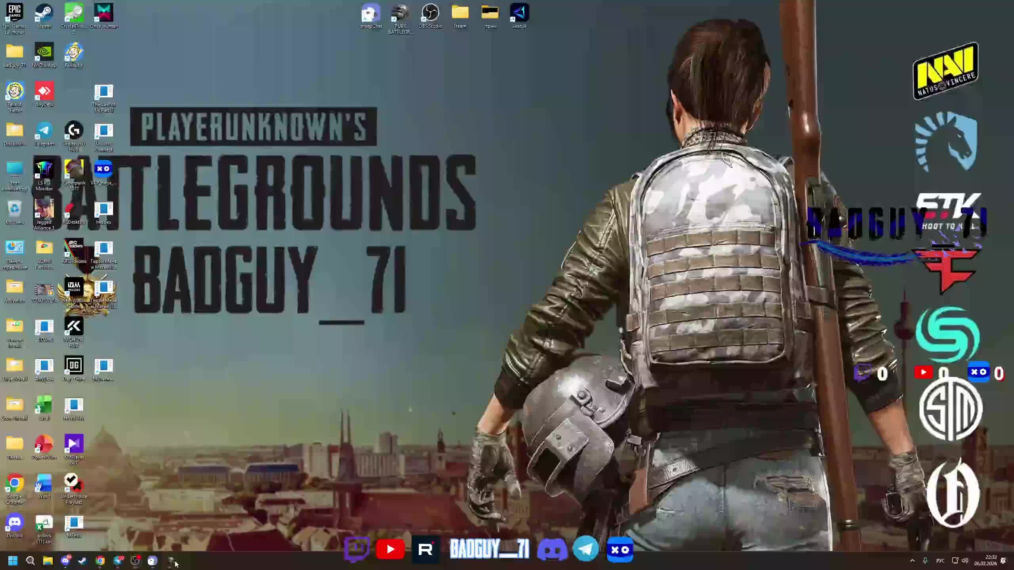The height and width of the screenshot is (570, 1014).
Task: Select the MCHOSE HUB desktop icon
Action: point(74,327)
